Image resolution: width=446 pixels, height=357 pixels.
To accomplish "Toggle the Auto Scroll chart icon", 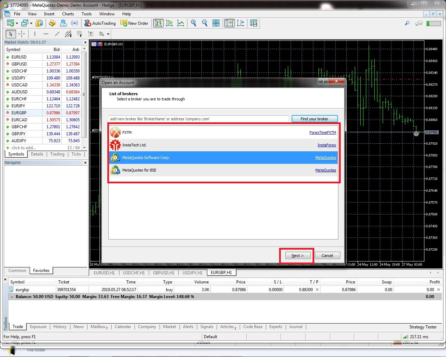I will [x=230, y=23].
